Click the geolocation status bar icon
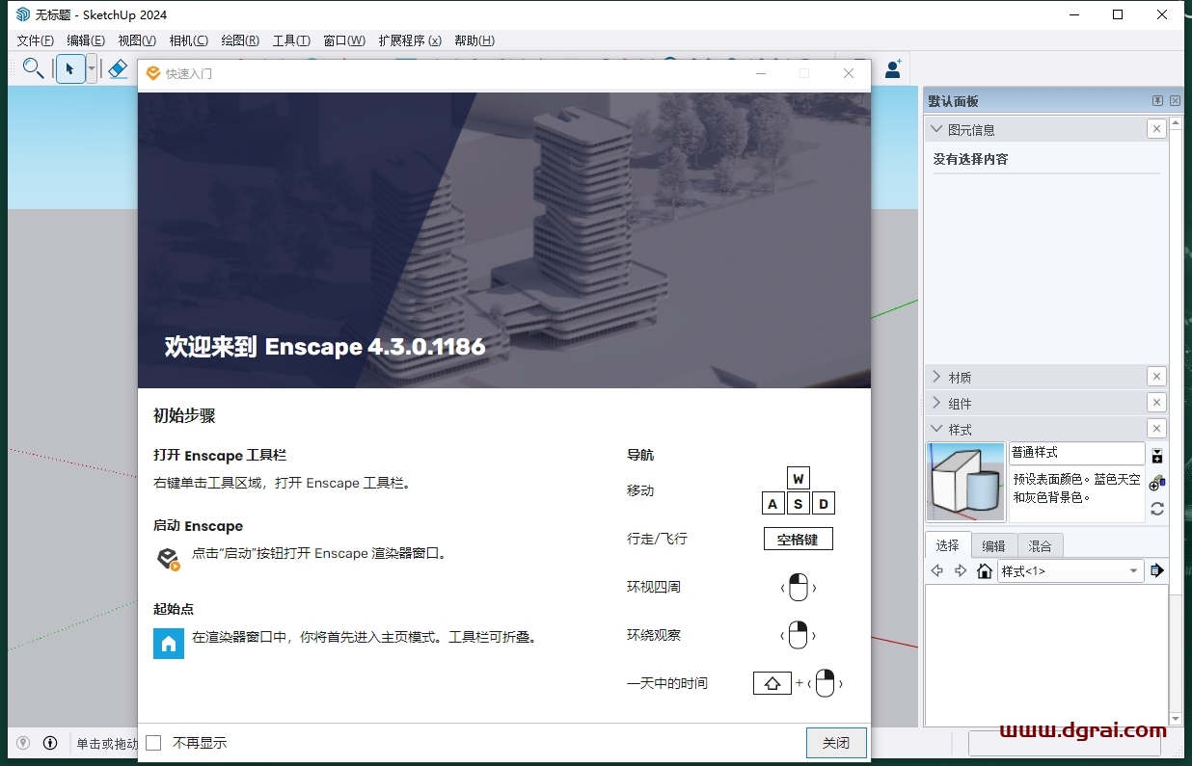 (23, 743)
